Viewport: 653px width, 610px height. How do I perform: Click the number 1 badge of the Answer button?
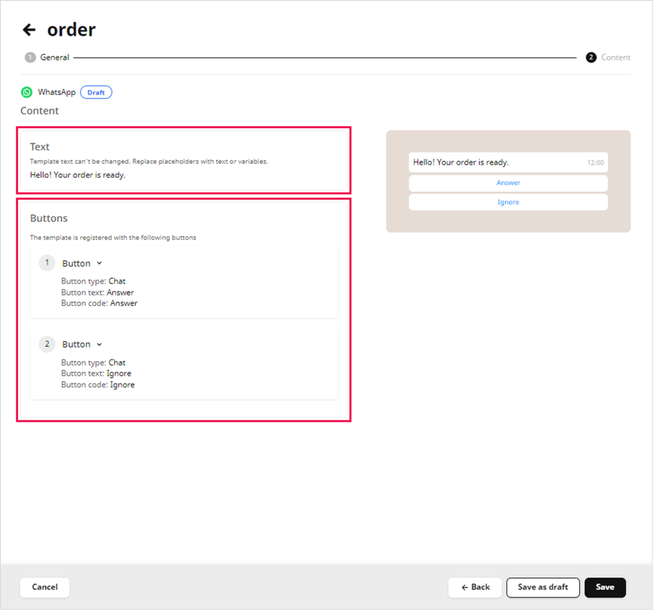pos(47,263)
